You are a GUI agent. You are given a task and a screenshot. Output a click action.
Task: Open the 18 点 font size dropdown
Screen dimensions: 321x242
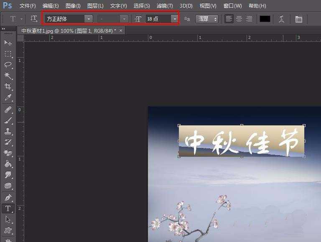(175, 19)
